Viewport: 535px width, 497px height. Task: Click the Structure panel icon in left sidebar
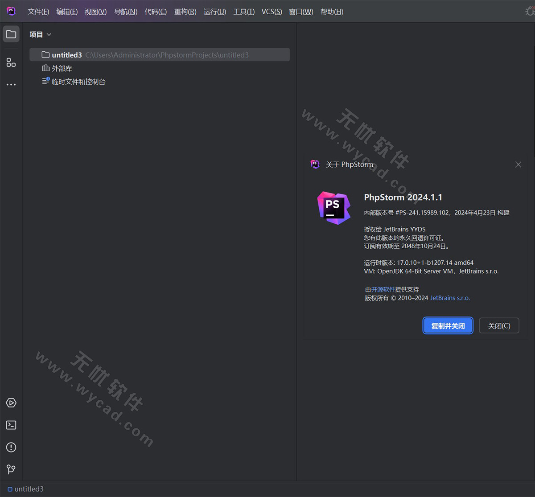[x=11, y=62]
